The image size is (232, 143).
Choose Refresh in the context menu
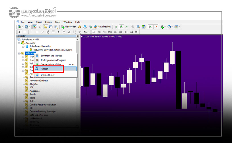(x=45, y=69)
